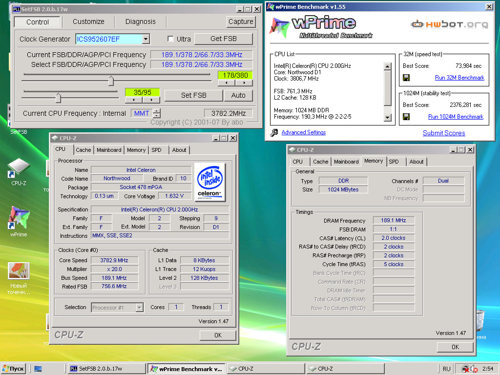
Task: Open the Пуск Start button
Action: [13, 369]
